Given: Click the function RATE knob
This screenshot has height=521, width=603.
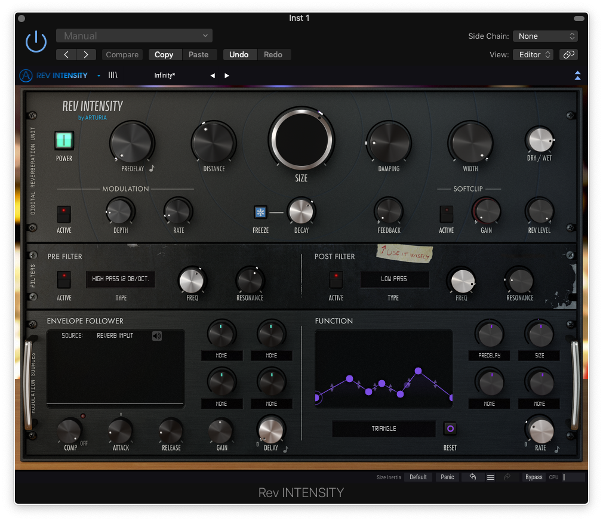Looking at the screenshot, I should click(541, 430).
